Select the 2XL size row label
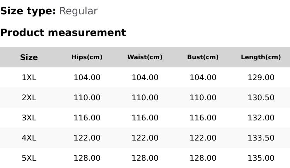Screen dimensions: 290x168 [x=29, y=98]
